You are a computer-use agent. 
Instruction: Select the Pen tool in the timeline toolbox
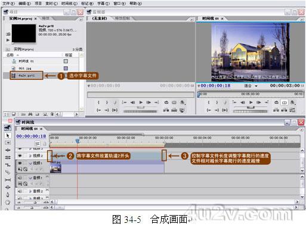pos(8,195)
